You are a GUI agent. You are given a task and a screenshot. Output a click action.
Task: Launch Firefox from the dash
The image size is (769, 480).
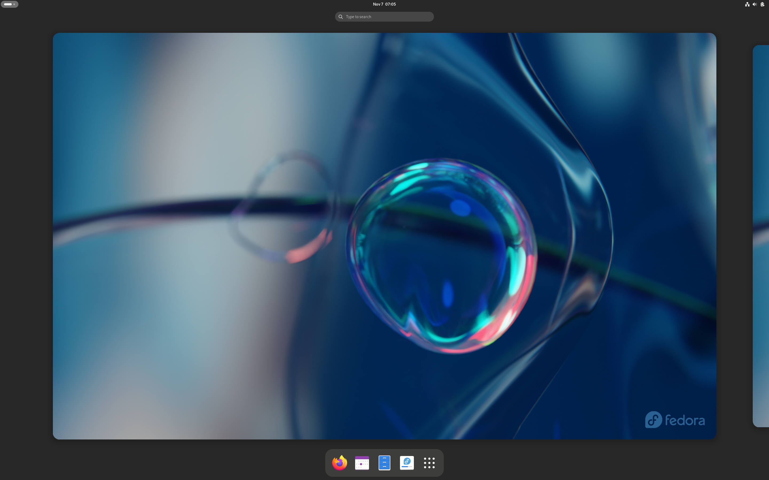tap(339, 463)
